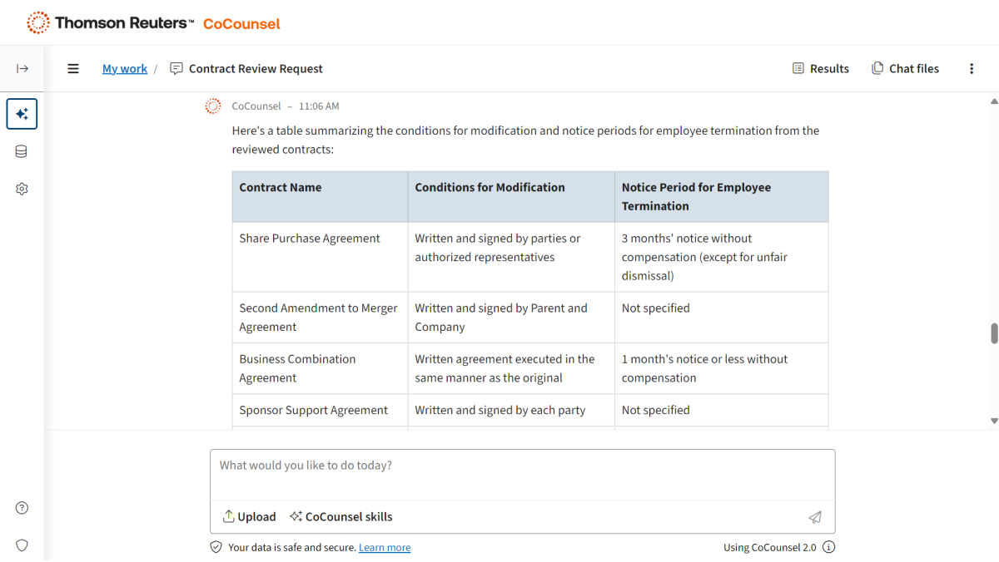Open the Results panel
This screenshot has height=562, width=999.
821,69
